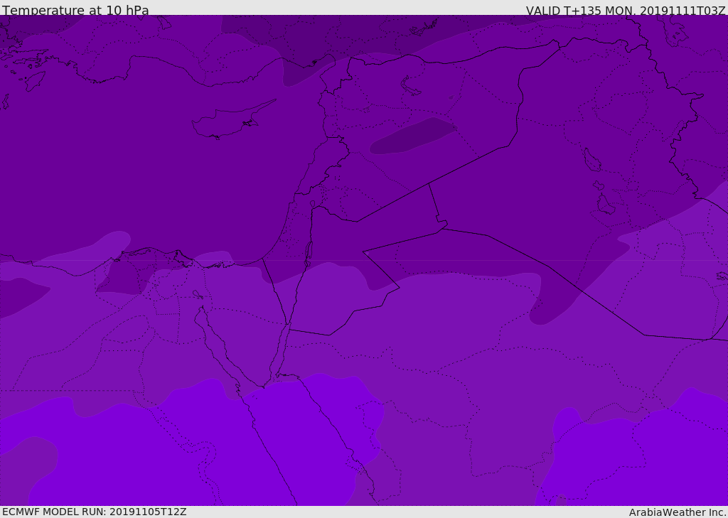
Task: Click the 'Temperature at 10 hPa' title
Action: tap(75, 11)
